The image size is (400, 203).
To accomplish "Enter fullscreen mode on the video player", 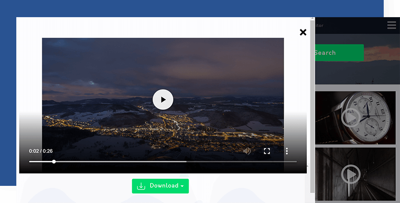I will 267,151.
